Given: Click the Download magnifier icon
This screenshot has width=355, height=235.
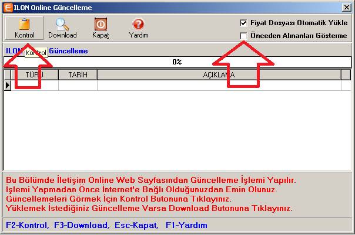Looking at the screenshot, I should [62, 24].
